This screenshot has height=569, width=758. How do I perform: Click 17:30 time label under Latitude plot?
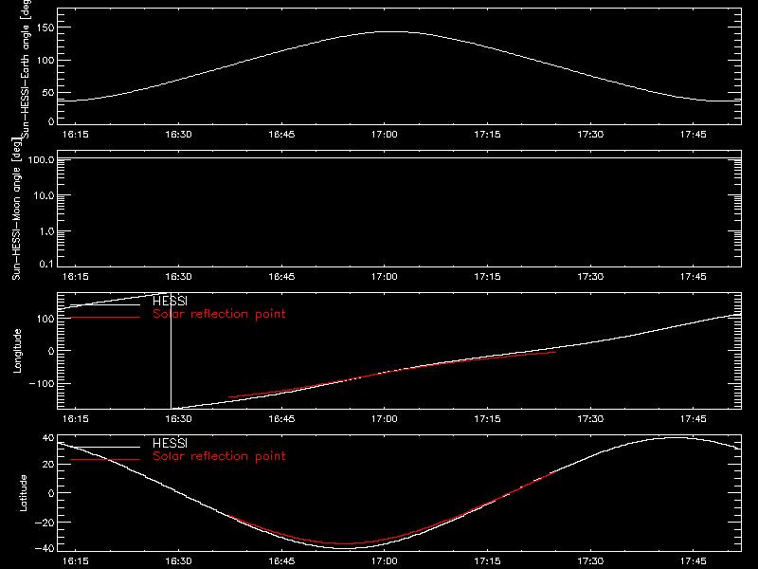[x=590, y=561]
